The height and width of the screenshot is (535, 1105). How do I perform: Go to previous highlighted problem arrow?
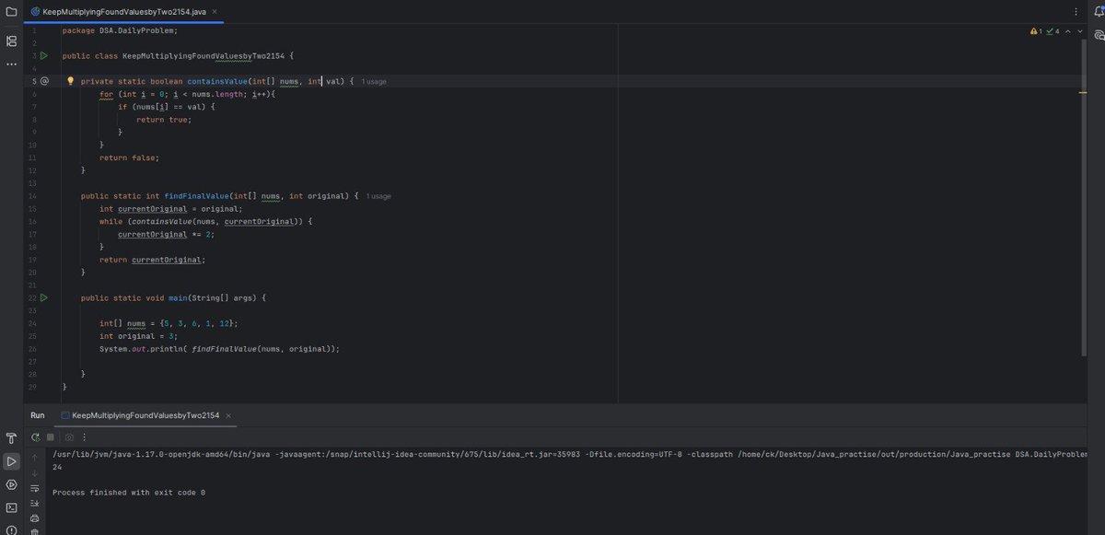pos(1067,31)
